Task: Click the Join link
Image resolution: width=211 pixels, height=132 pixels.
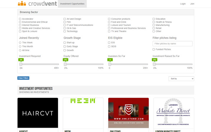Action: 192,4
